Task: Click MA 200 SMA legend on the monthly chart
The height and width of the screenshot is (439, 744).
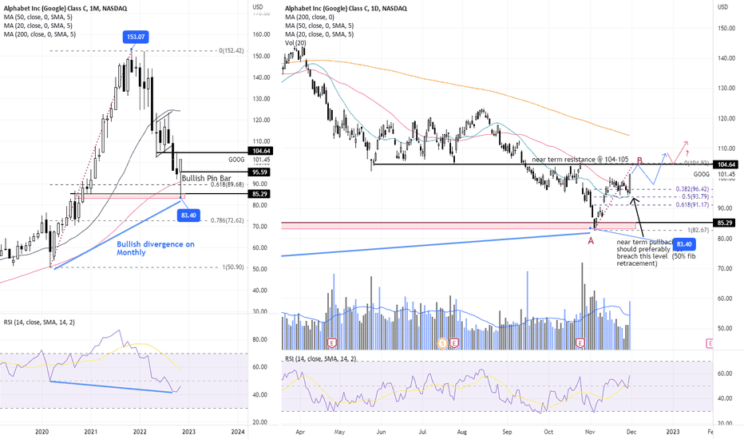Action: [x=40, y=34]
